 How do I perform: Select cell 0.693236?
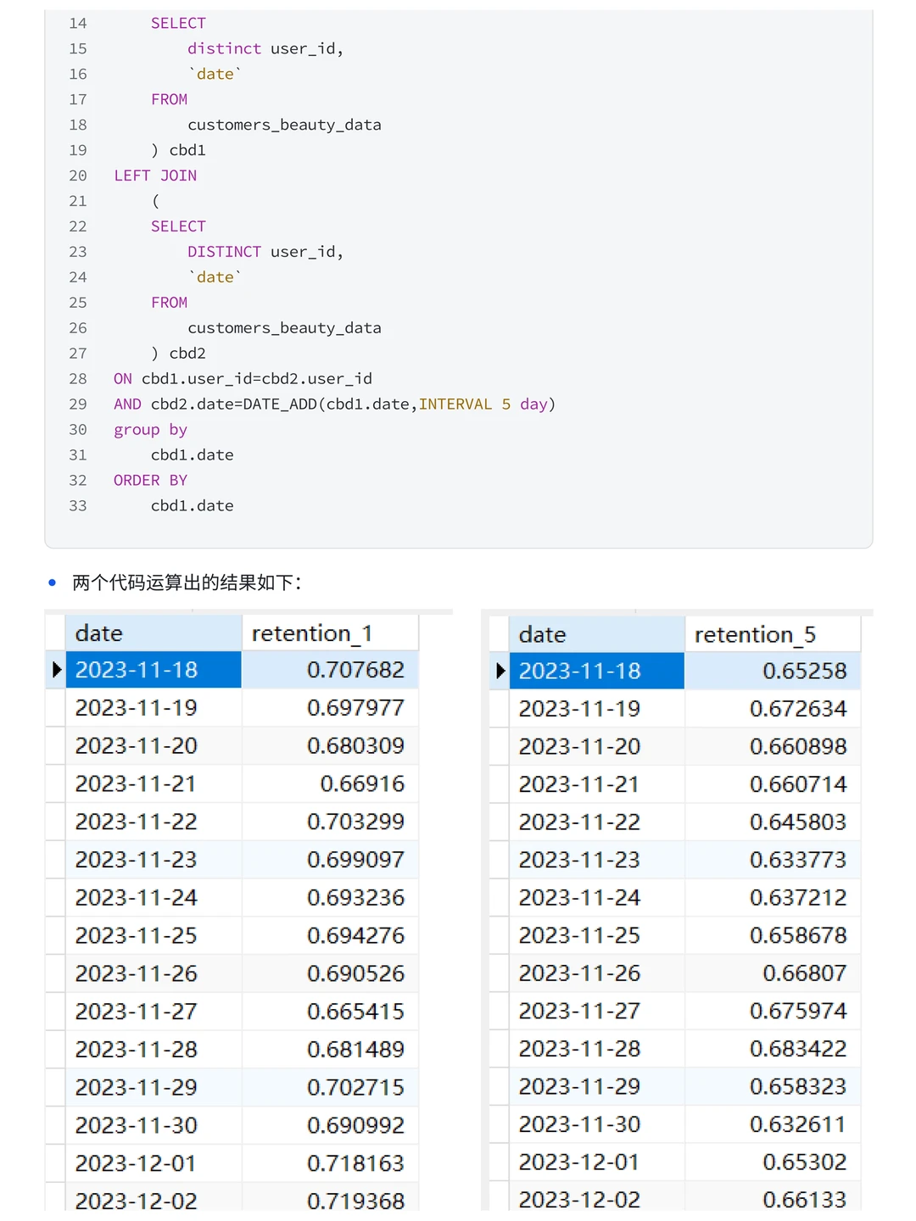pos(330,897)
